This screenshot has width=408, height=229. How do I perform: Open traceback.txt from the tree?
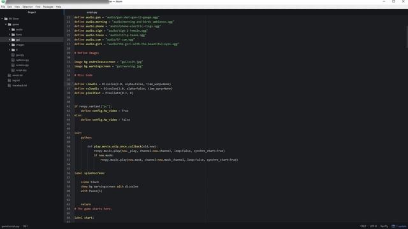coord(20,85)
